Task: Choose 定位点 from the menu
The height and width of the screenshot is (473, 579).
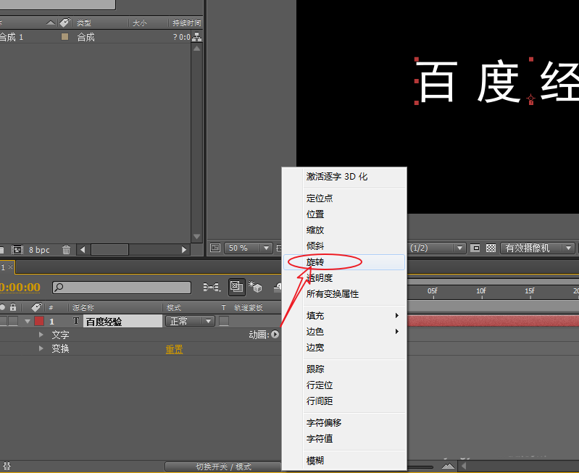Action: coord(344,198)
